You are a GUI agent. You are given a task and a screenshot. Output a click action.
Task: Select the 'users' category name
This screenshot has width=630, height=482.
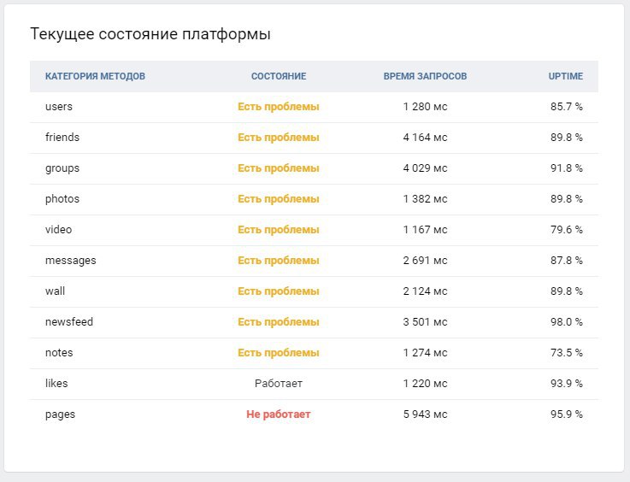(x=59, y=107)
